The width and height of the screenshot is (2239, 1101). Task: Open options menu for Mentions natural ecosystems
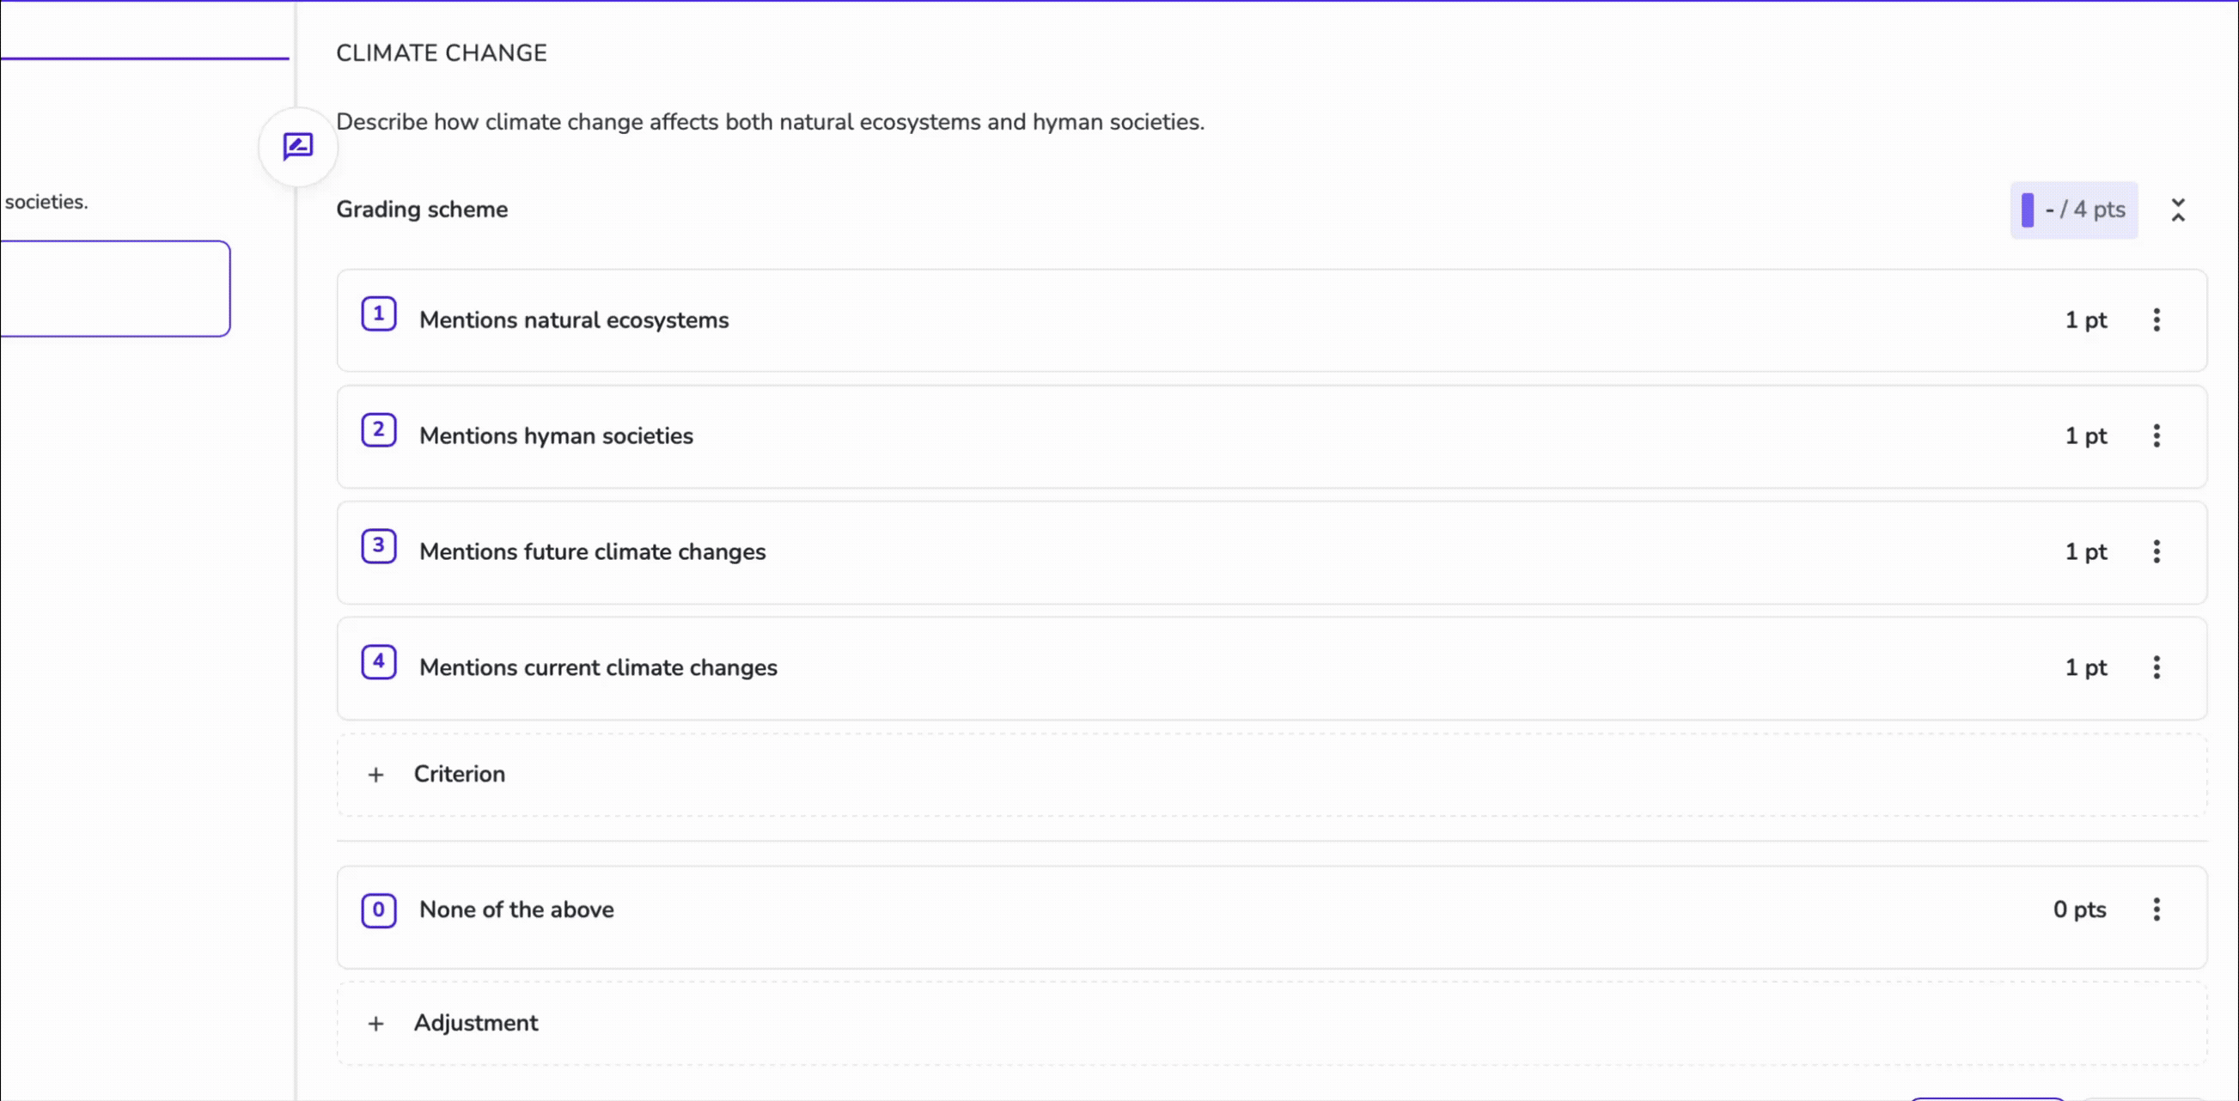tap(2156, 319)
